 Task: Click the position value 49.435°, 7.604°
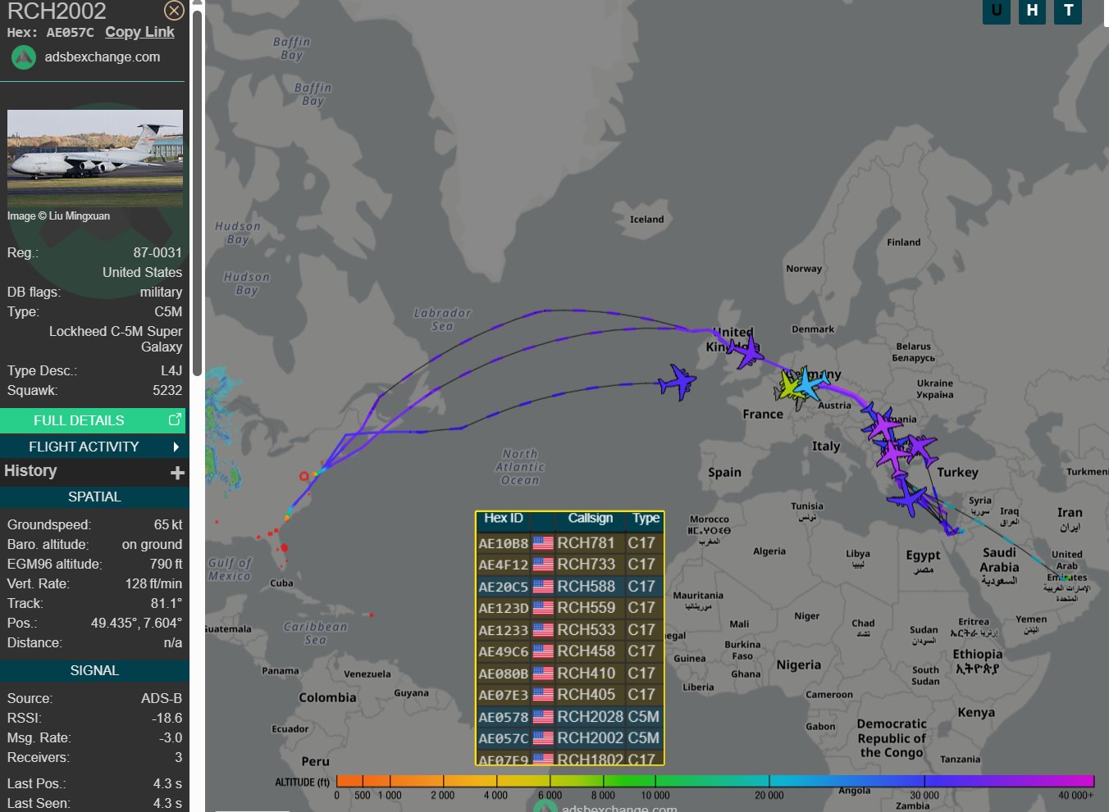[x=136, y=624]
